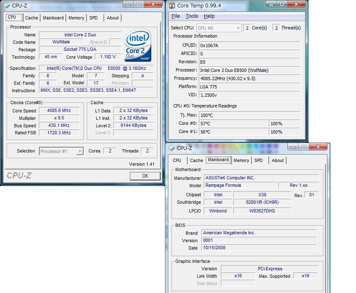Click the 'Wolfdale' Code Name value

(x=61, y=42)
